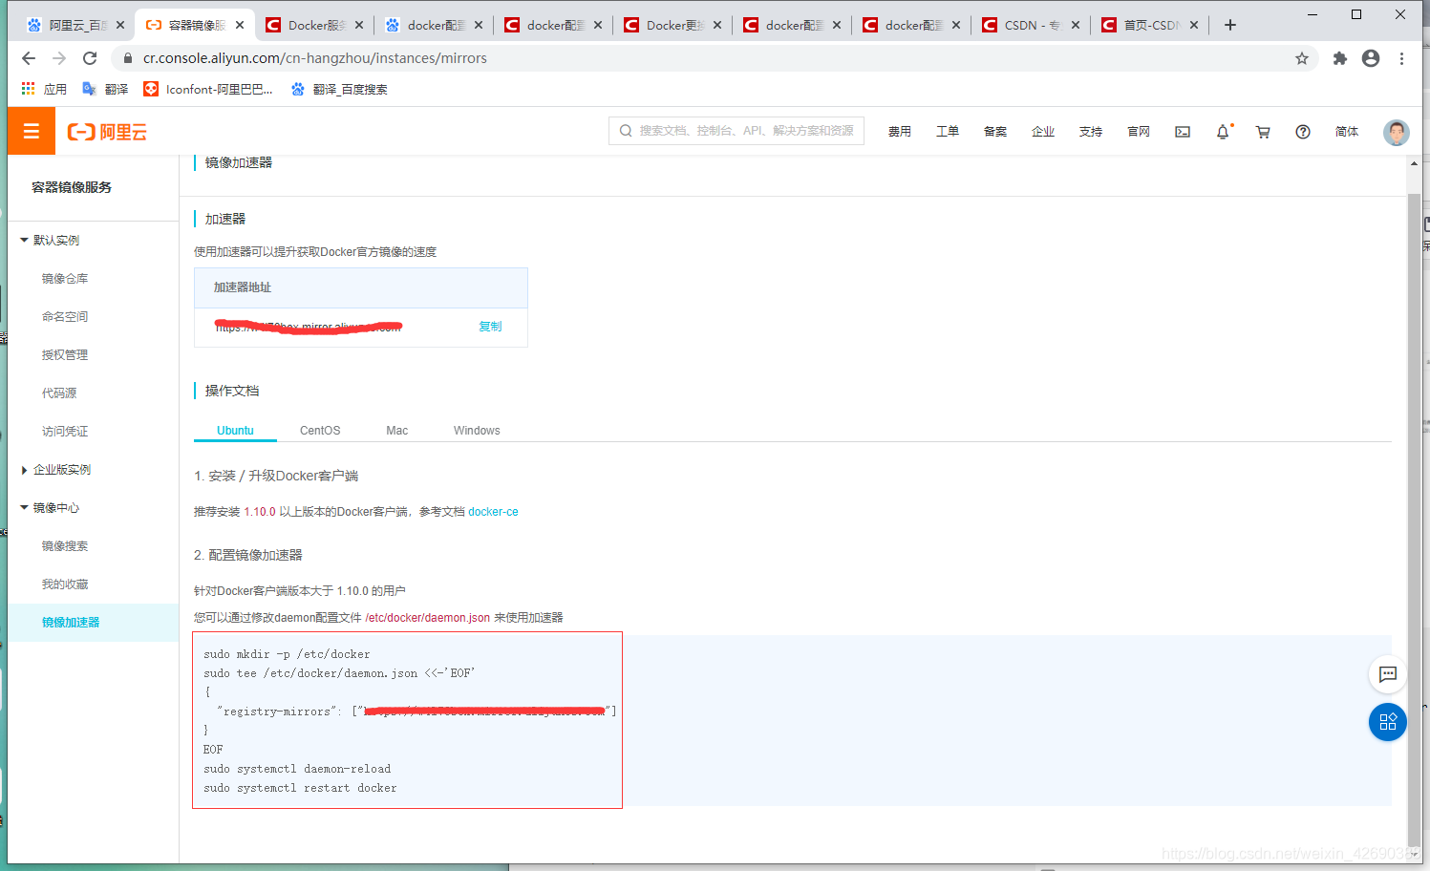Open the 翻译_百度搜索 bookmark
This screenshot has width=1430, height=871.
point(339,89)
